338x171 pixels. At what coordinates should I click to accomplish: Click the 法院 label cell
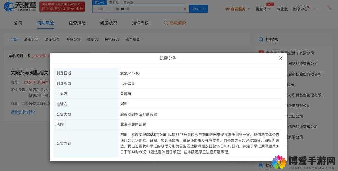coord(86,124)
